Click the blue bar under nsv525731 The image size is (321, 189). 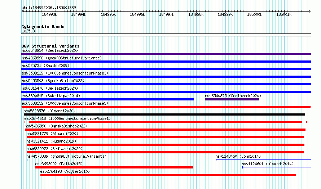pos(166,69)
